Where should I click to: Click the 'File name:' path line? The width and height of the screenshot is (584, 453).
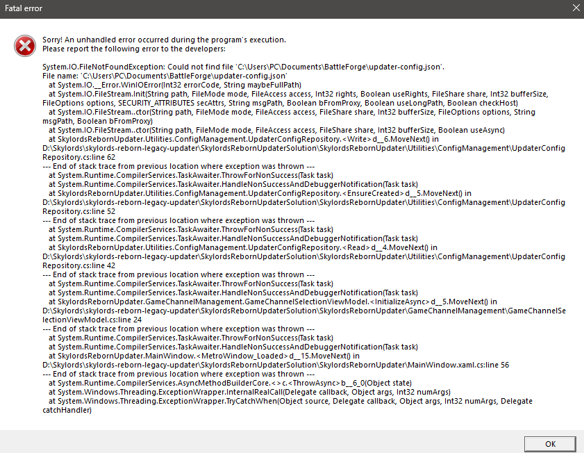[x=165, y=76]
